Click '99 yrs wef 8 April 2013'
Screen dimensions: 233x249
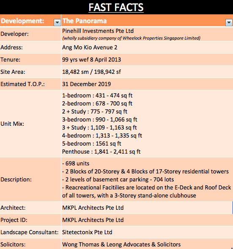coord(91,60)
